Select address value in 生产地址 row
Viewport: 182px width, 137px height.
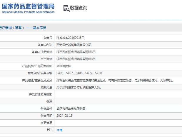tap(76, 59)
